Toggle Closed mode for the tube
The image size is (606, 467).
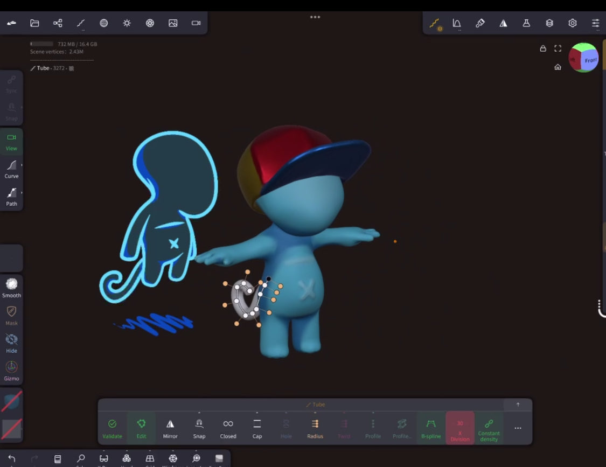tap(228, 428)
